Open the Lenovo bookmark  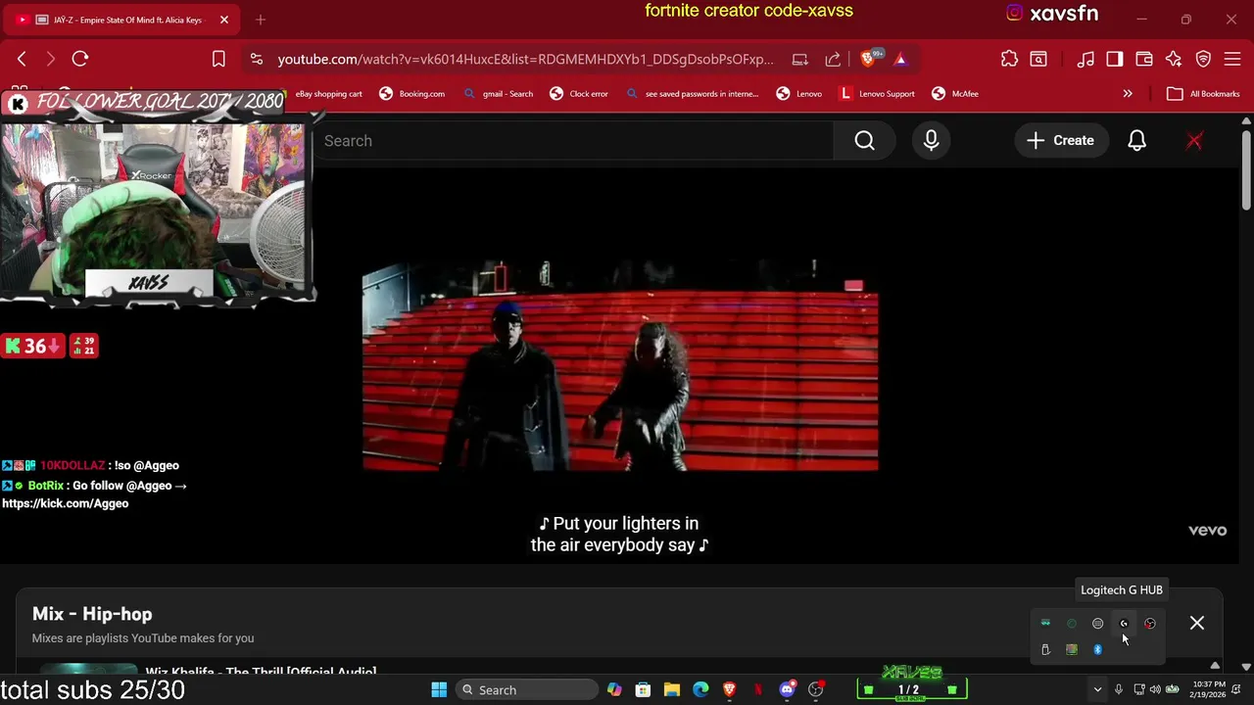[x=798, y=94]
